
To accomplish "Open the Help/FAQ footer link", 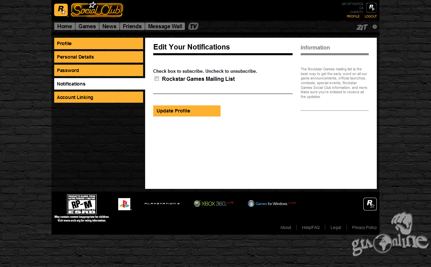I will (x=311, y=228).
